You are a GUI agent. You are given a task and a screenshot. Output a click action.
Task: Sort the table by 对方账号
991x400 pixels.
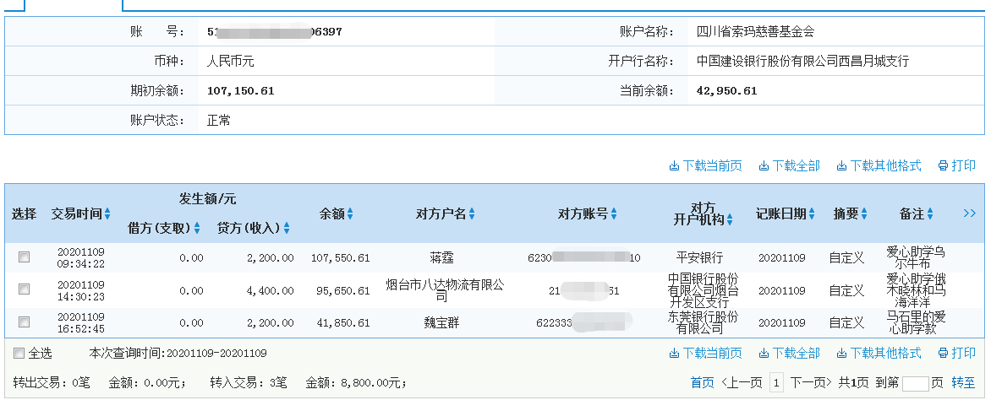587,214
